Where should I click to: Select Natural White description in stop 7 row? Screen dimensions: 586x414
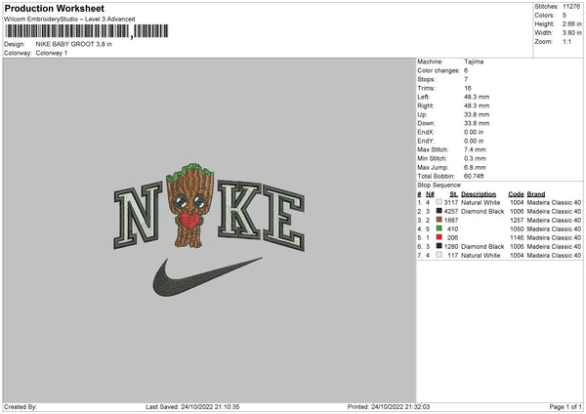pos(481,256)
